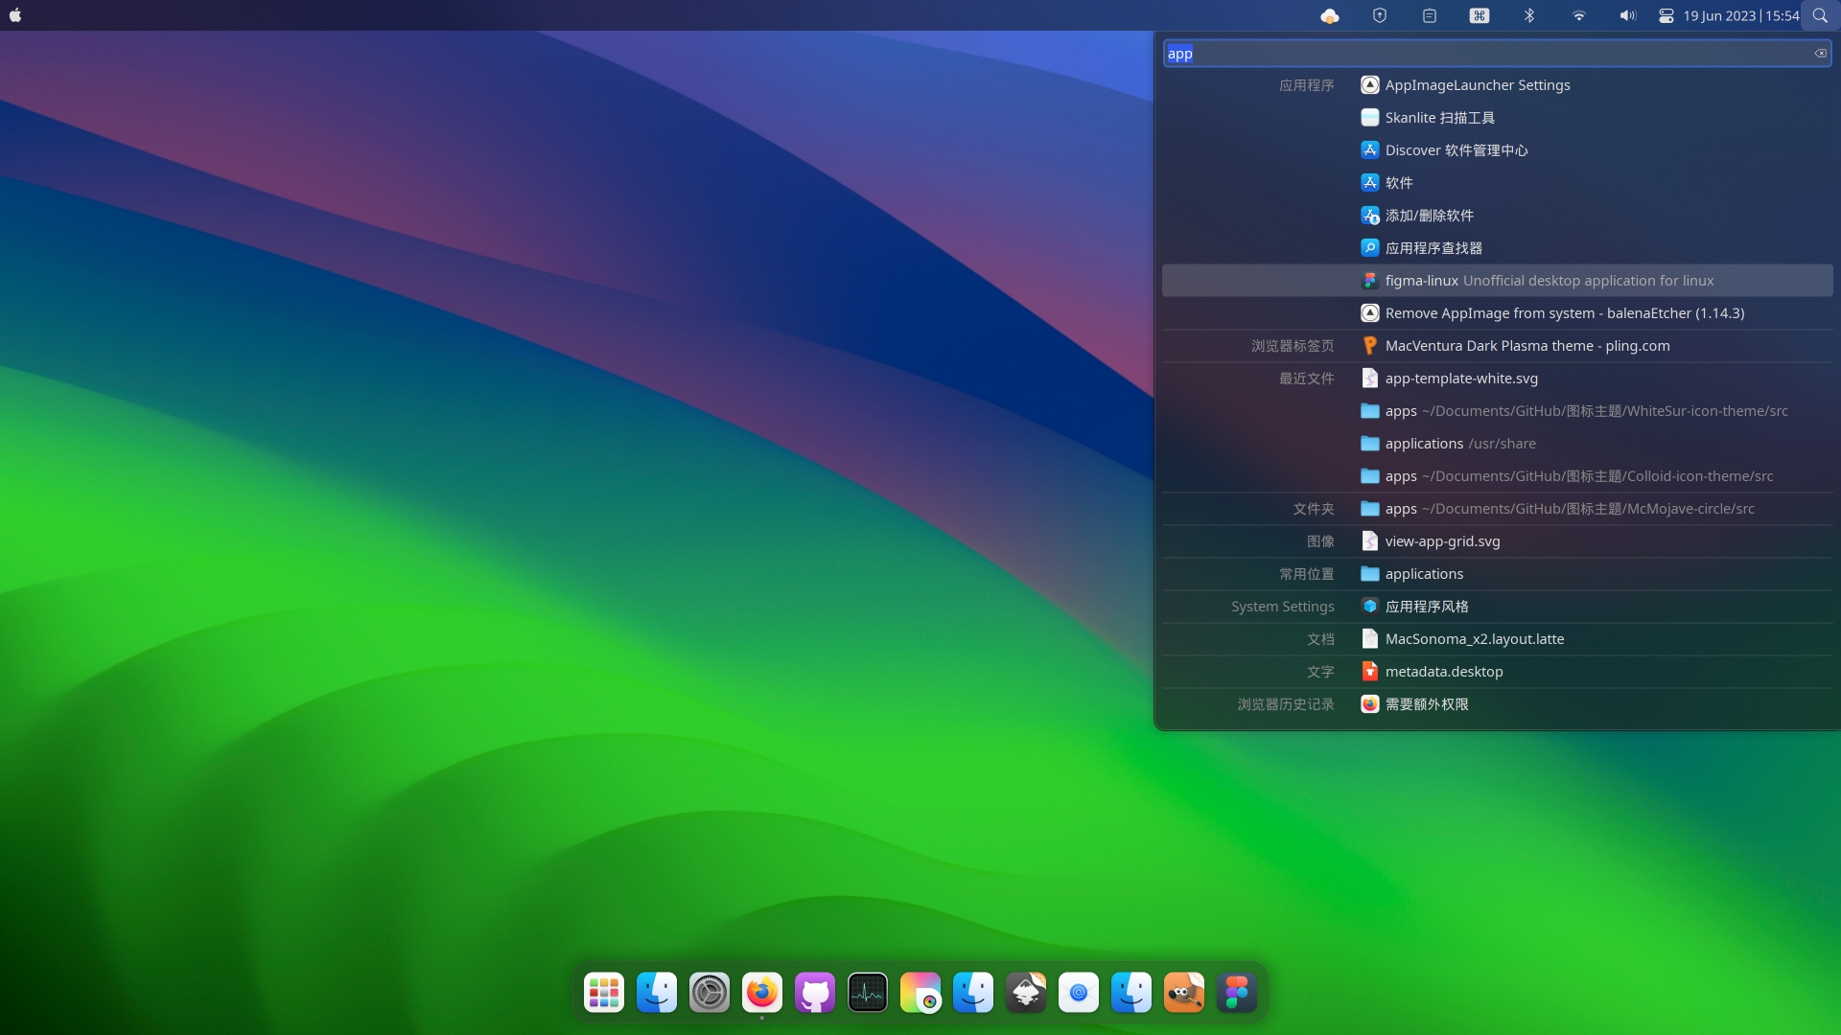
Task: Clear the search field text
Action: (1820, 54)
